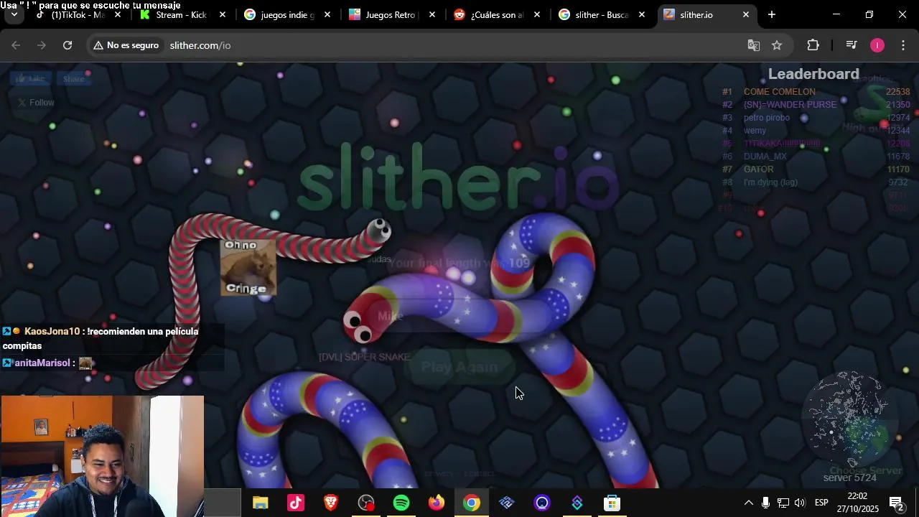This screenshot has width=919, height=517.
Task: Select leaderboard entry GATOR
Action: [x=816, y=169]
